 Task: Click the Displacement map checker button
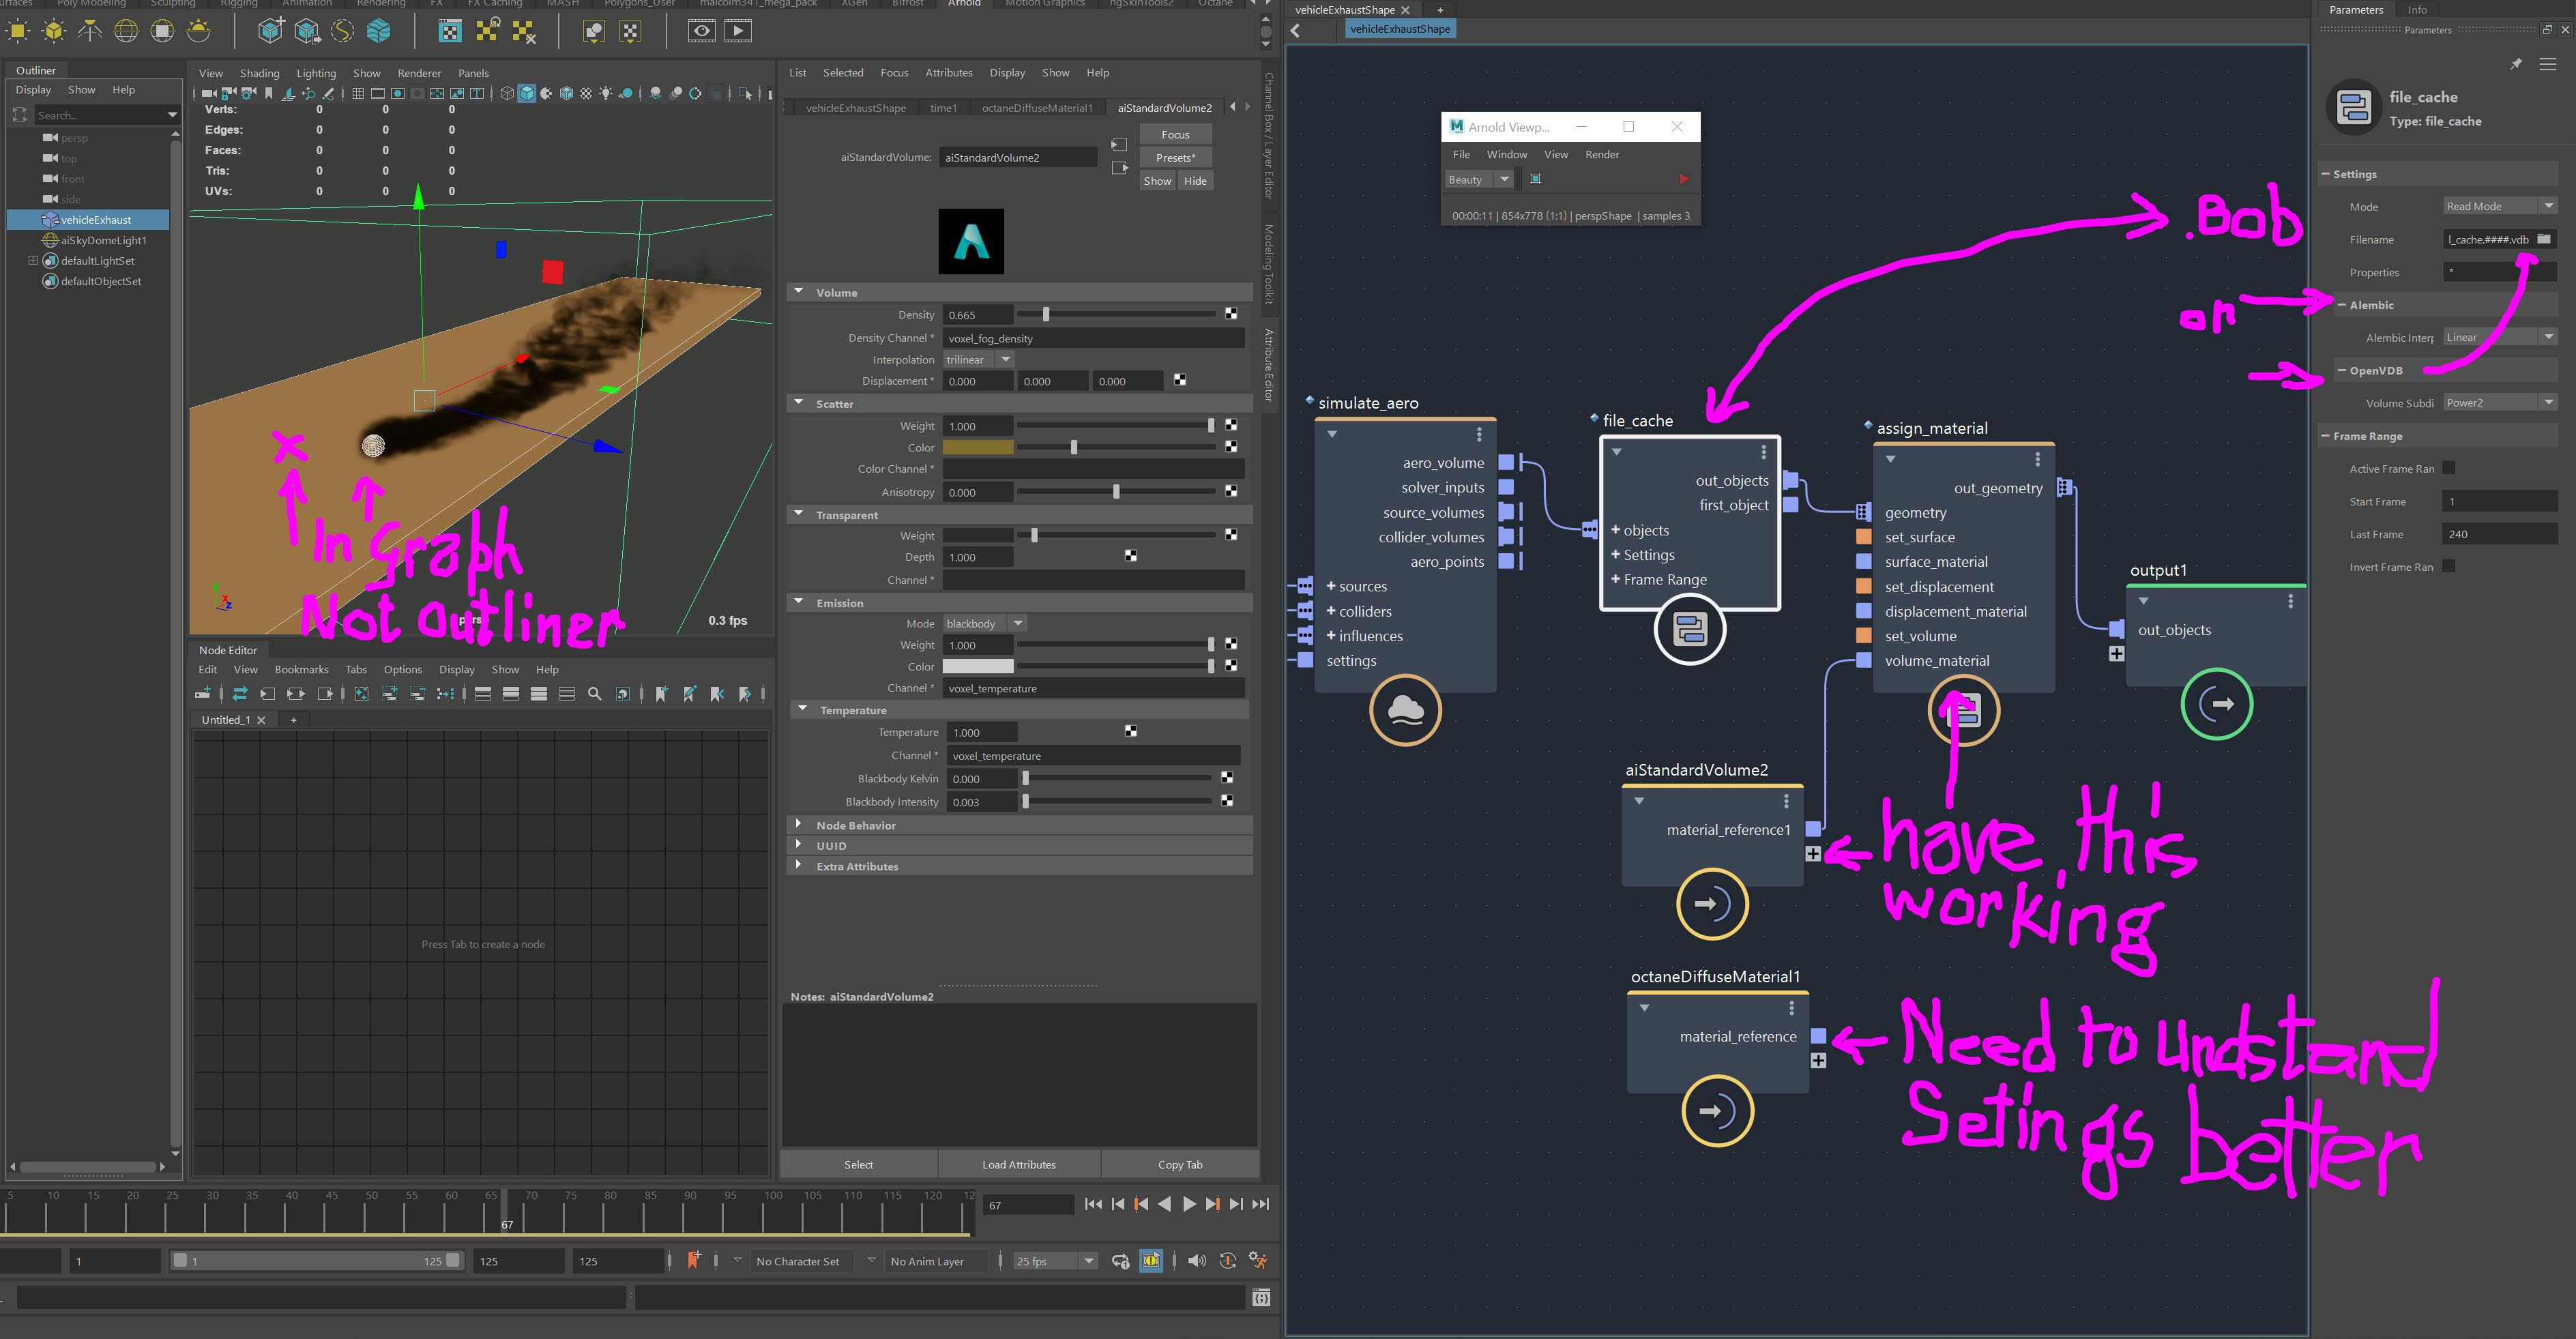coord(1180,380)
